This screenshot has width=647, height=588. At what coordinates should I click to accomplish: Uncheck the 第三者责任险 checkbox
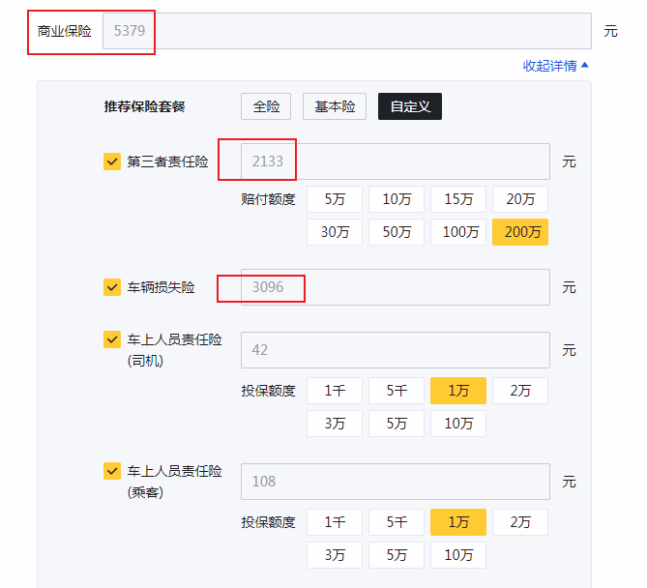(x=112, y=162)
